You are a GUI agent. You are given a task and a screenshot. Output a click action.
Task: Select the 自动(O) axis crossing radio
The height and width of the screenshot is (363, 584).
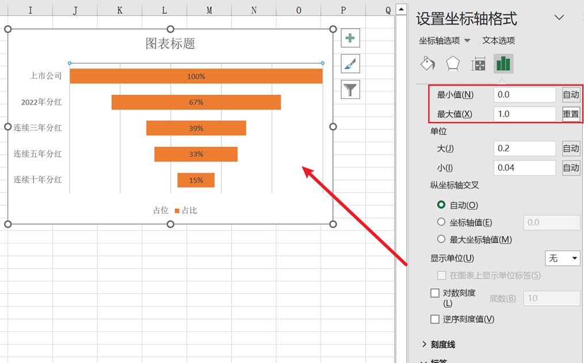pyautogui.click(x=441, y=205)
